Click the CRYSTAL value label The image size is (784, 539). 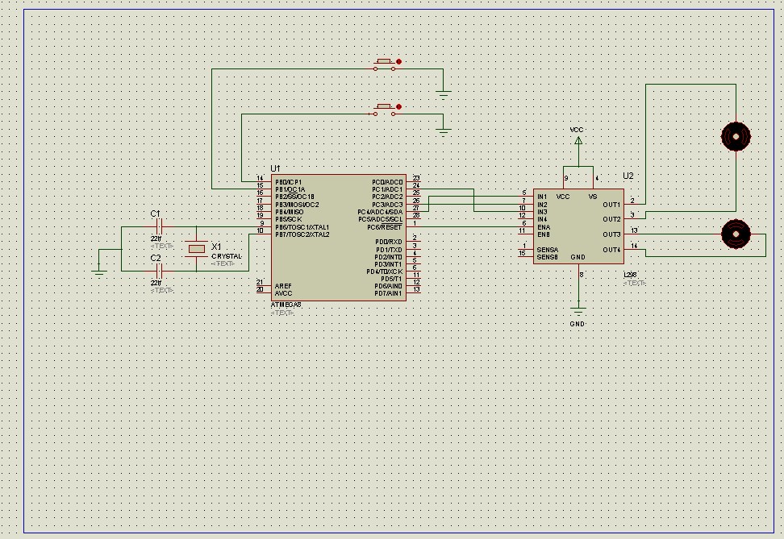point(226,256)
